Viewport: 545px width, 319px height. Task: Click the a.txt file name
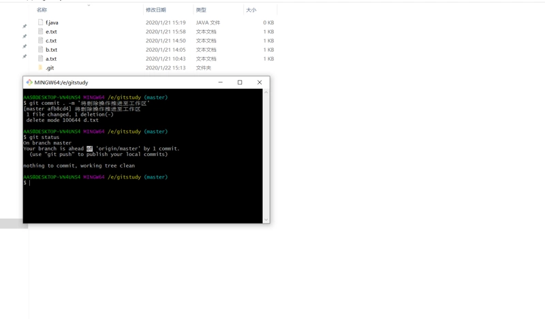tap(51, 59)
